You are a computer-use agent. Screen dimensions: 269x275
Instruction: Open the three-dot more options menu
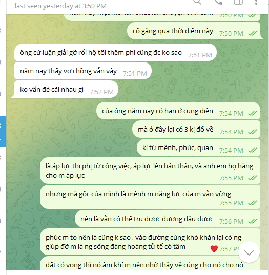coord(256,2)
